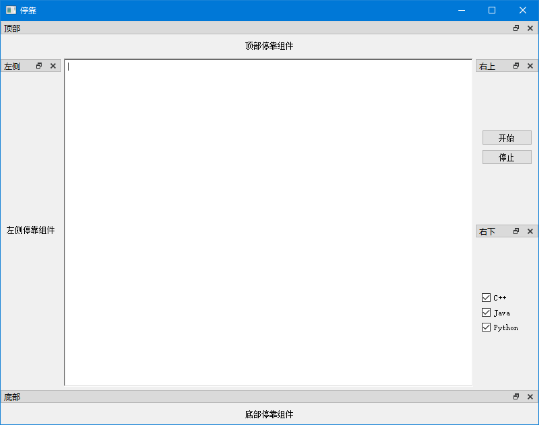Close the 右下 dock panel
The width and height of the screenshot is (539, 425).
pos(530,231)
